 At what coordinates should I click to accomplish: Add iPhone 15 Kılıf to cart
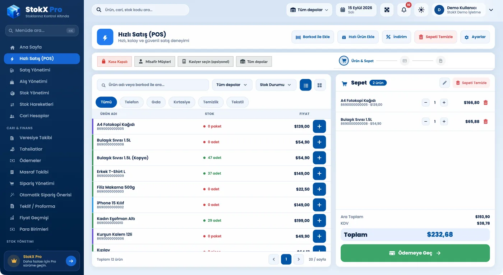319,205
